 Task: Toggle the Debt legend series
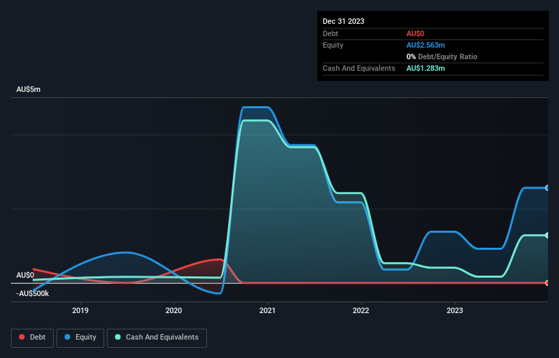(32, 338)
